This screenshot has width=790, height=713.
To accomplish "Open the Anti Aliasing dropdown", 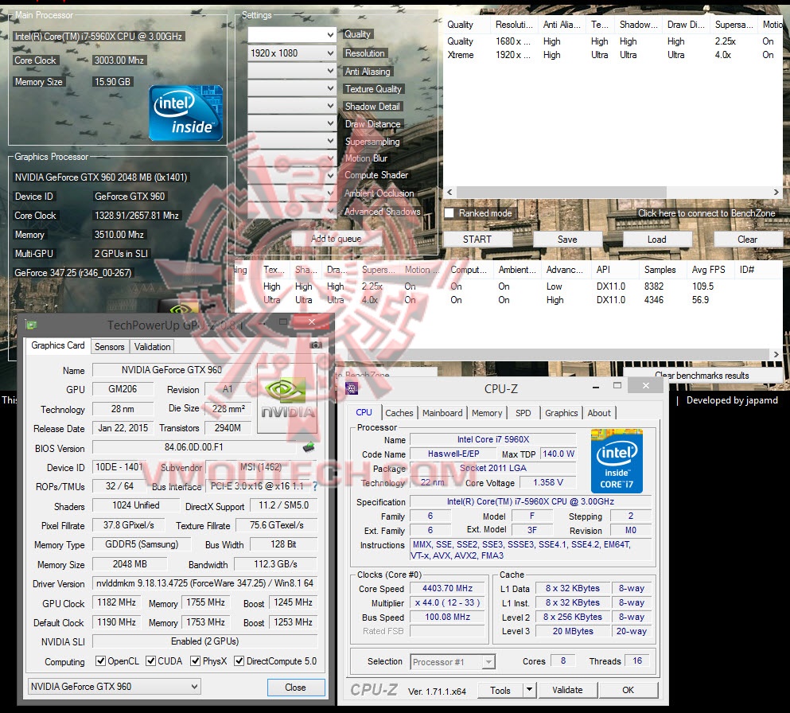I will click(292, 71).
